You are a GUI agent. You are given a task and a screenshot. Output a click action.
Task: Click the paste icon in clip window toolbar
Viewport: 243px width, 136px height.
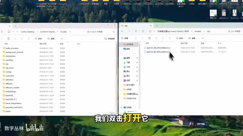click(x=149, y=38)
